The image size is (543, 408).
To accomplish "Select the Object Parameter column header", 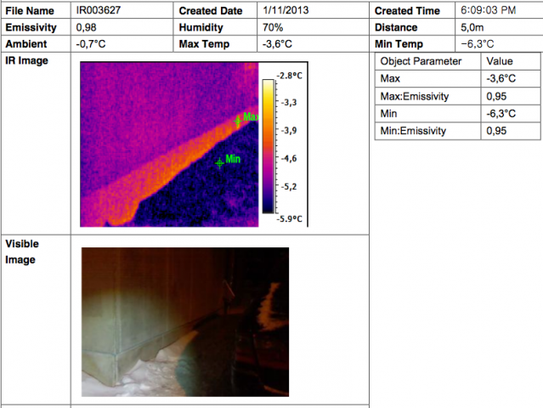I will click(421, 61).
